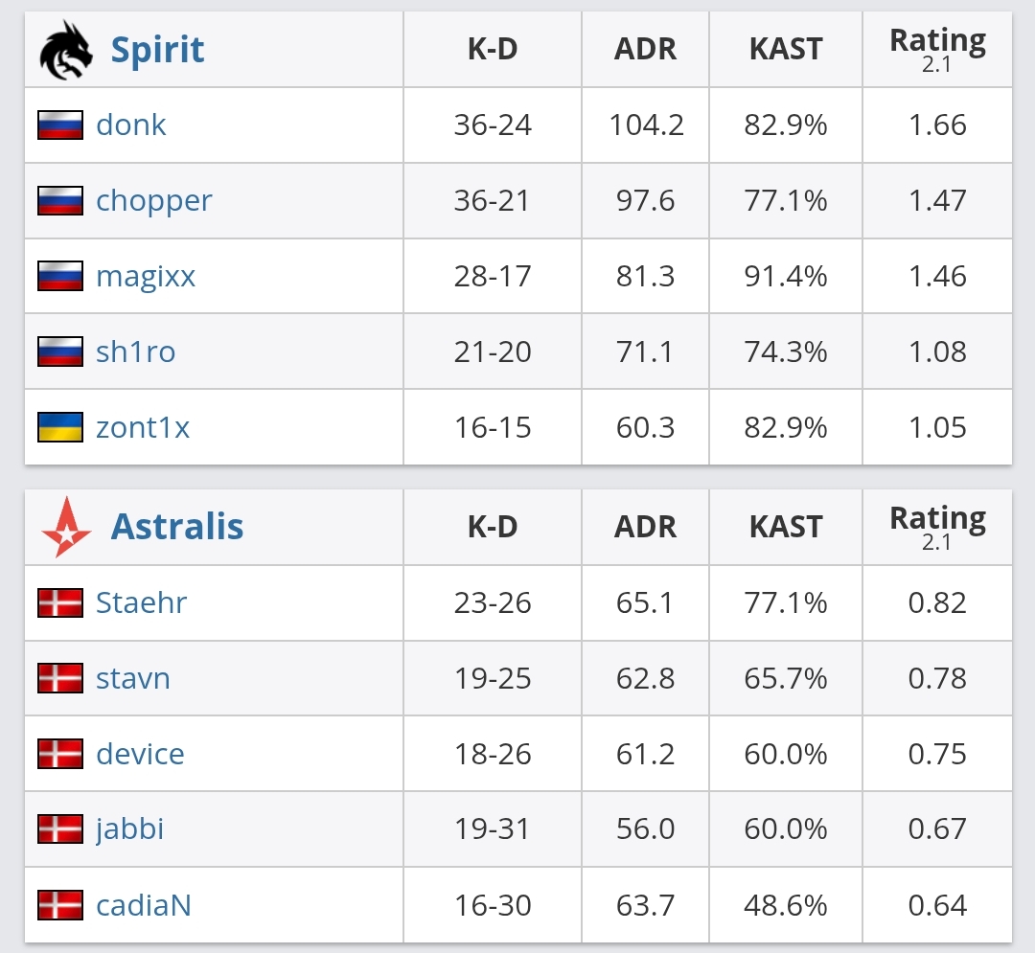Open the Astralis team page link
Screen dimensions: 1035x953
(177, 527)
